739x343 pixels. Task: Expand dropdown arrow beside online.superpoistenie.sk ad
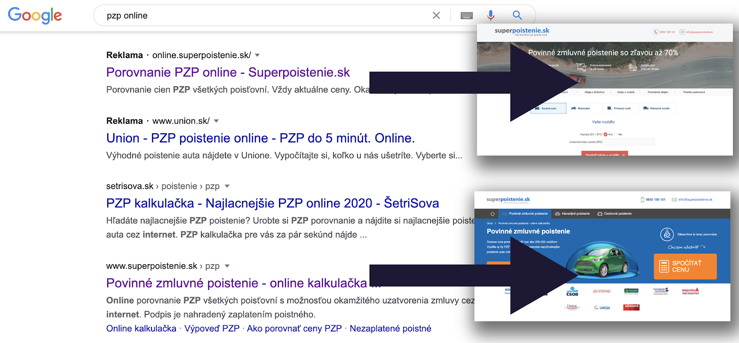pos(257,55)
